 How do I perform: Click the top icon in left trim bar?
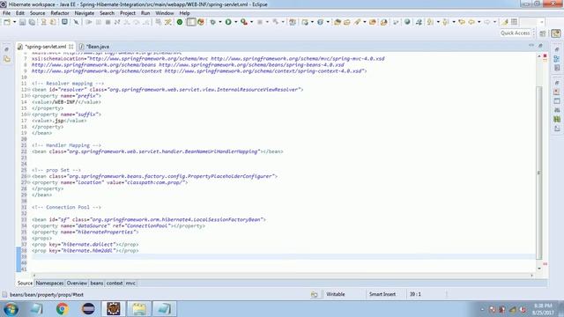7,49
